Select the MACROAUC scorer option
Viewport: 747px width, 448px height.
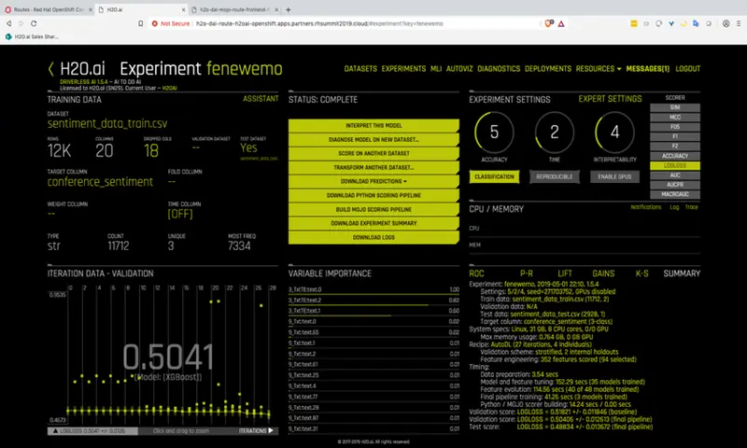click(675, 194)
